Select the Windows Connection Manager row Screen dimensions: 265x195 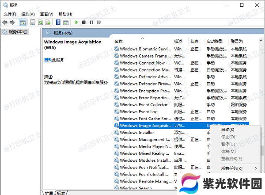pos(182,70)
